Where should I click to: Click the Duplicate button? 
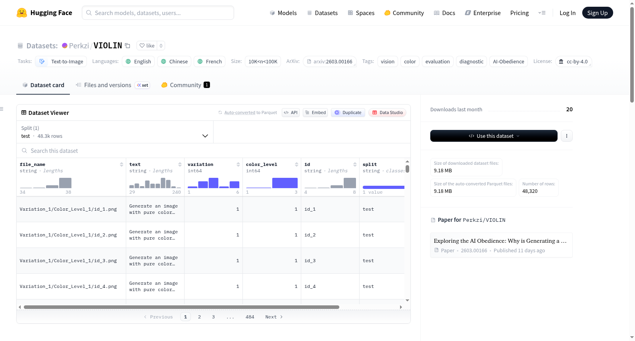pos(348,112)
